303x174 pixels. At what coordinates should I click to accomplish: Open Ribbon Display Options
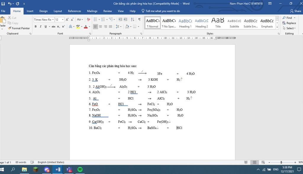(270, 4)
